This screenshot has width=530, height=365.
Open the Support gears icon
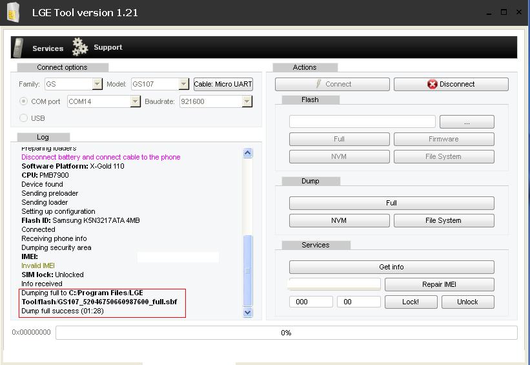pyautogui.click(x=80, y=47)
